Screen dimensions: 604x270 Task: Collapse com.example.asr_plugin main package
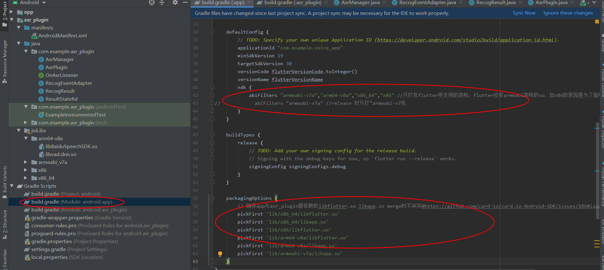26,51
